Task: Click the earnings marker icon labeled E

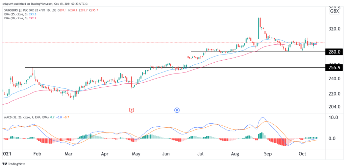Action: pyautogui.click(x=131, y=110)
